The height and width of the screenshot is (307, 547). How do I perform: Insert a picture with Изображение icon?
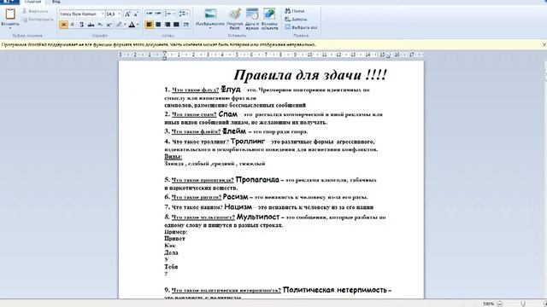click(210, 14)
